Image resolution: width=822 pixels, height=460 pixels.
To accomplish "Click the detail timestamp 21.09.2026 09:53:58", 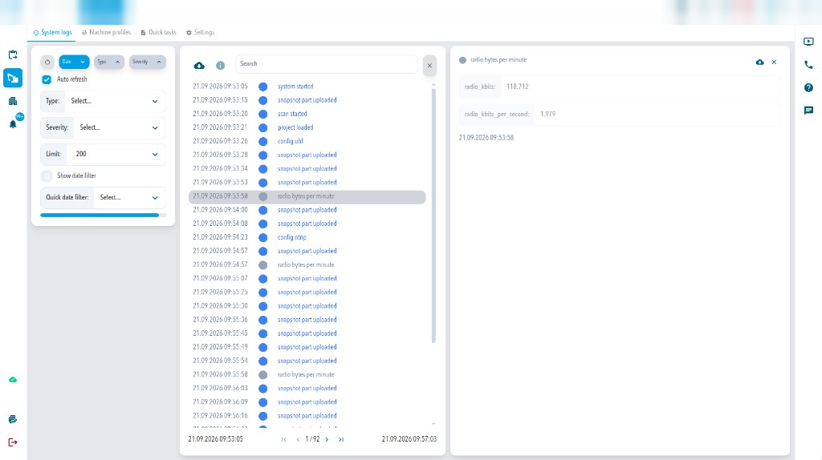I will click(x=486, y=138).
